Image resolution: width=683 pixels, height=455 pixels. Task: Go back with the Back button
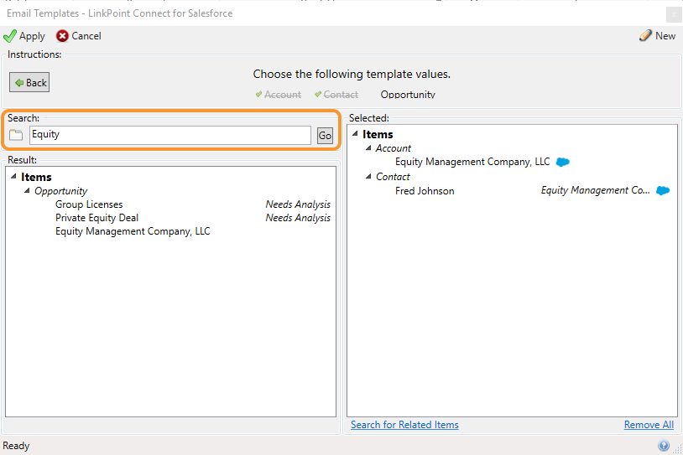(29, 82)
